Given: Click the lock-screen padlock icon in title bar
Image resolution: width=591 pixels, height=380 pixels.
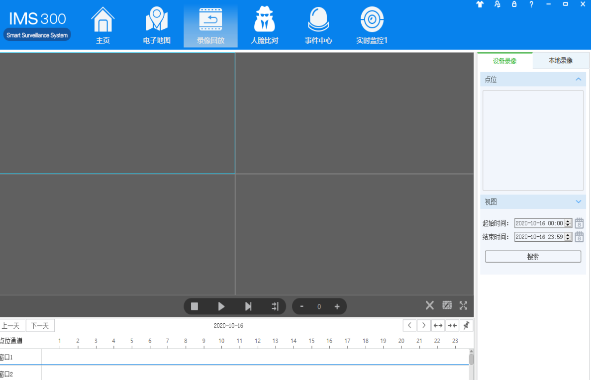Looking at the screenshot, I should (514, 4).
